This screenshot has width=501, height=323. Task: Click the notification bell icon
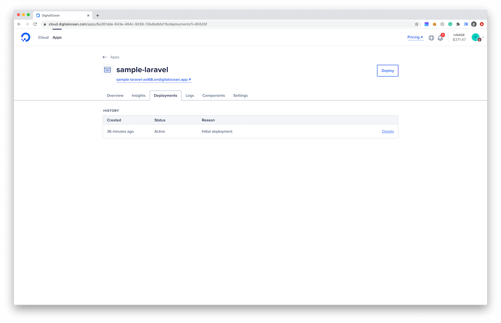[441, 37]
